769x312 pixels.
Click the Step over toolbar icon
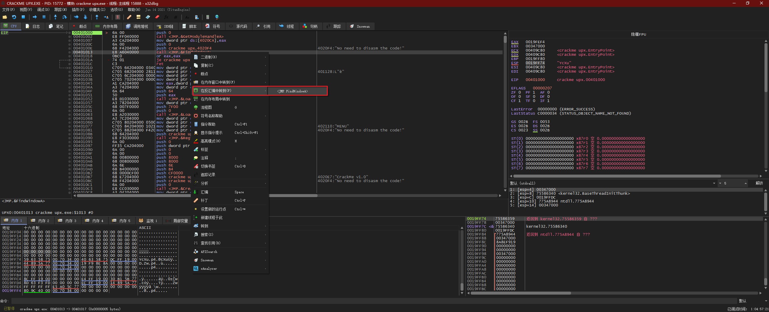coord(64,17)
